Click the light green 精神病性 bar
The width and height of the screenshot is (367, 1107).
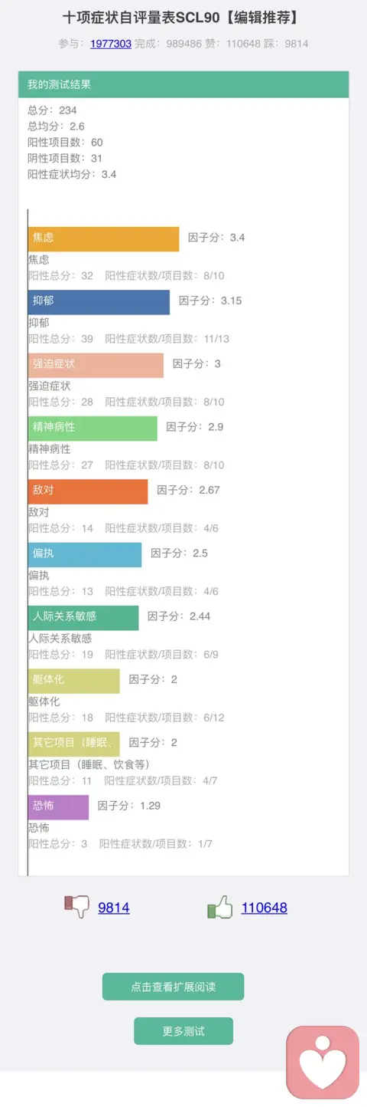coord(93,428)
